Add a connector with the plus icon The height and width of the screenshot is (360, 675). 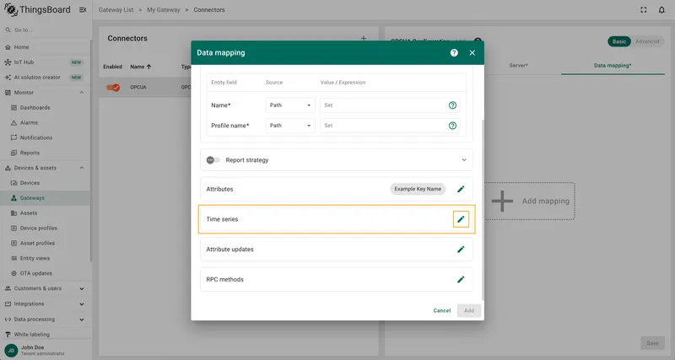(x=364, y=38)
